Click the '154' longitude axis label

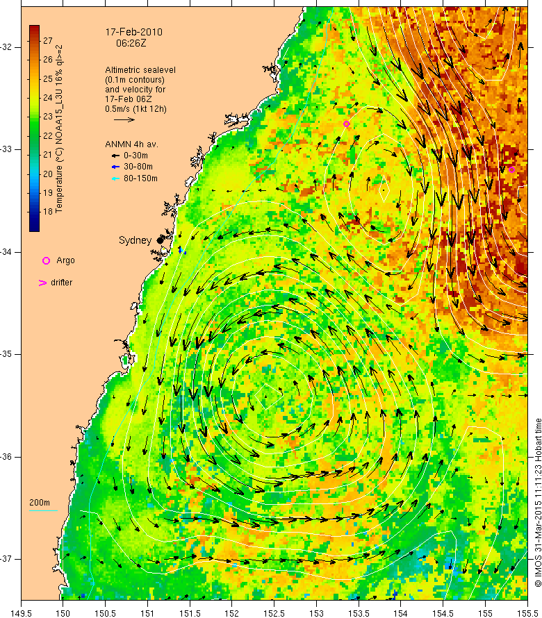[x=401, y=613]
